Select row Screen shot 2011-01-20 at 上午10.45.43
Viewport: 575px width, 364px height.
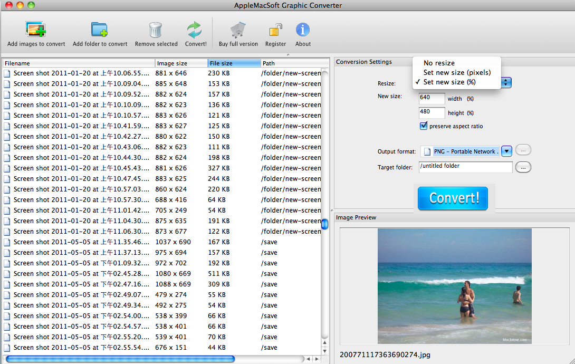coord(162,168)
